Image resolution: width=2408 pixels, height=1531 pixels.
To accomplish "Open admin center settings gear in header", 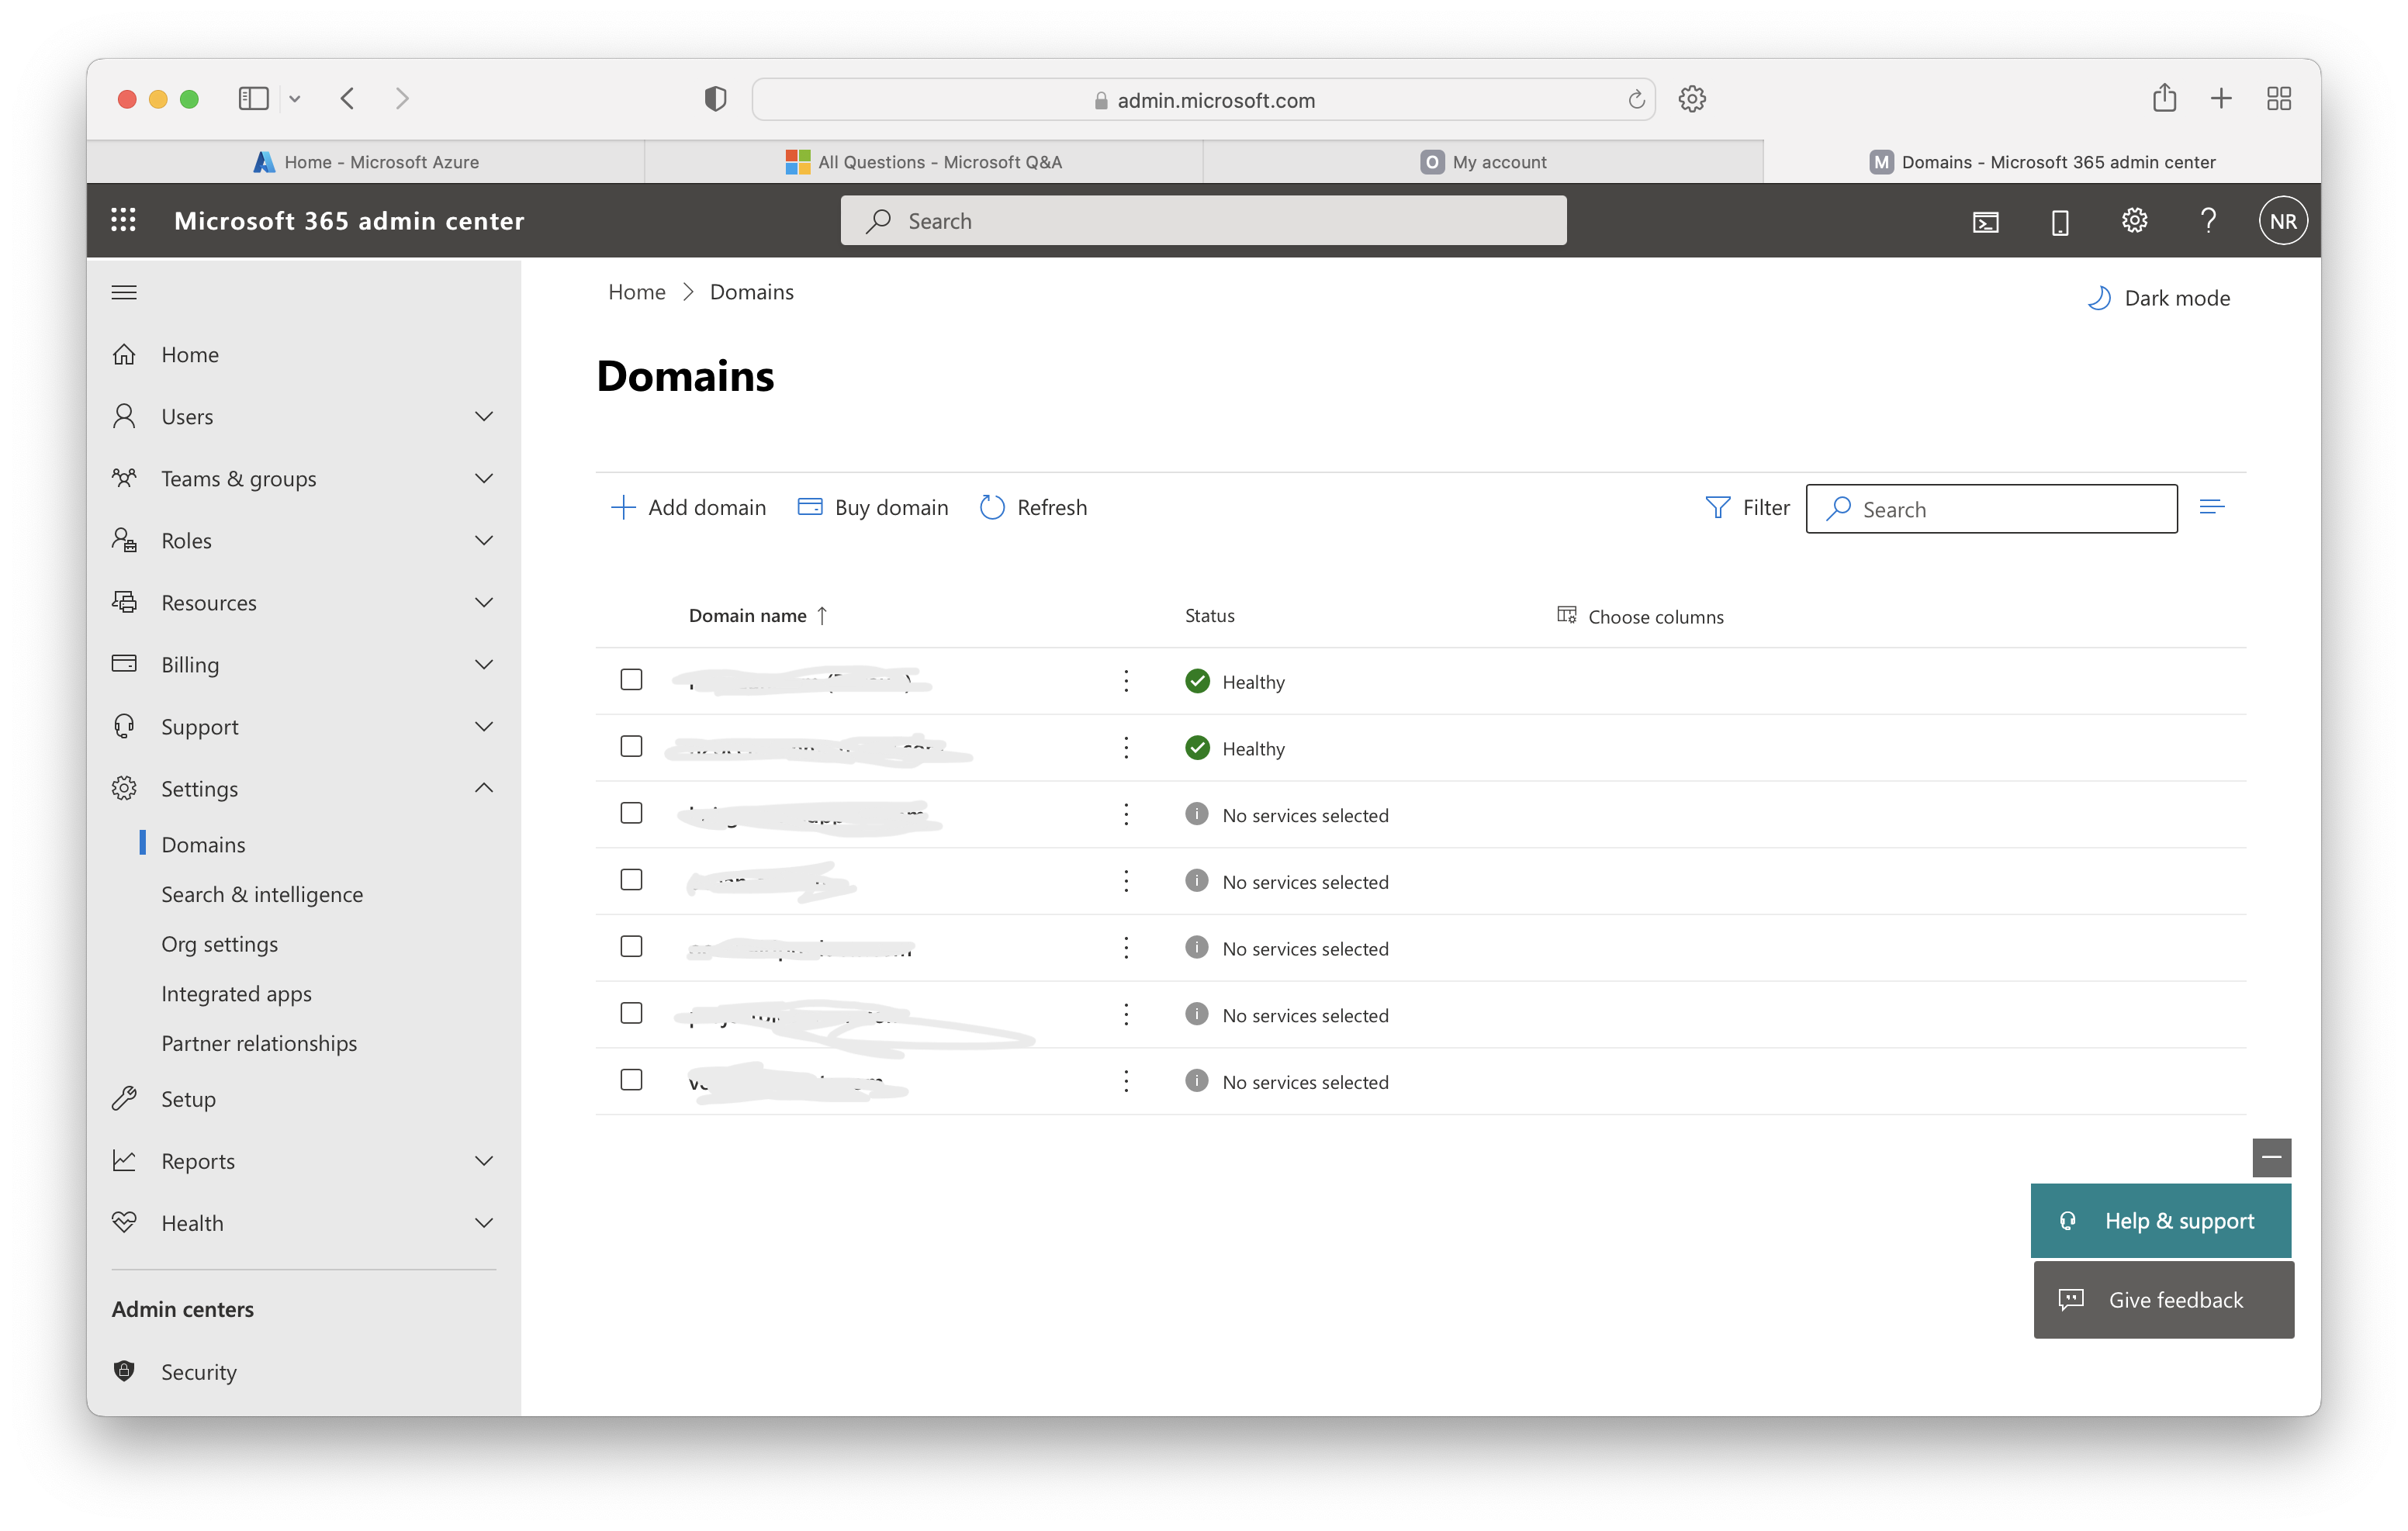I will tap(2134, 220).
